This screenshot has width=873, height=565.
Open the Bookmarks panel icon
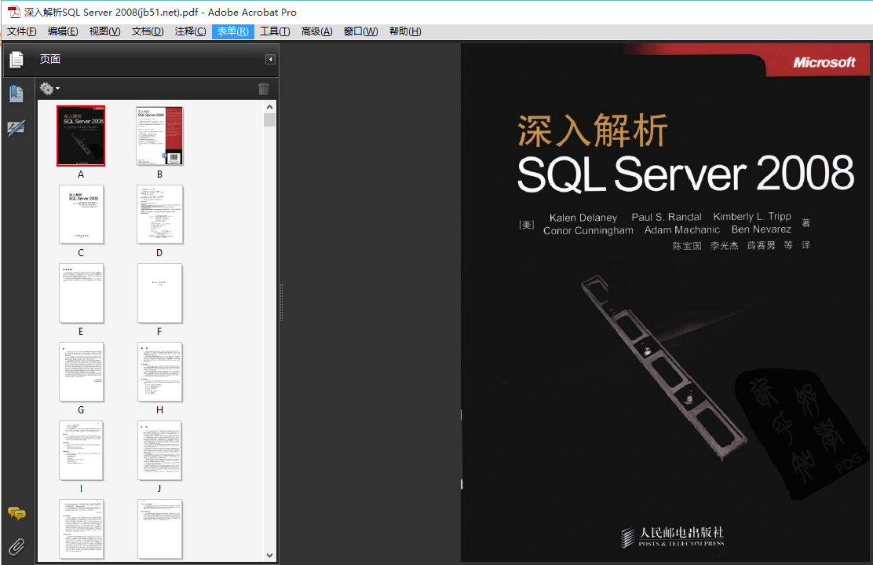tap(16, 94)
